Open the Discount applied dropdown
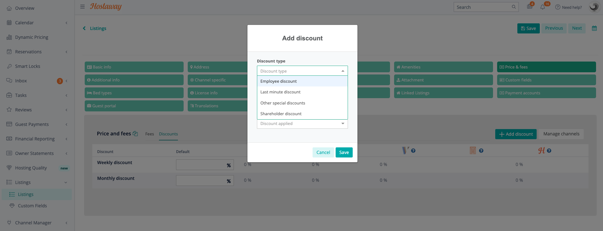The width and height of the screenshot is (603, 231). (x=302, y=124)
